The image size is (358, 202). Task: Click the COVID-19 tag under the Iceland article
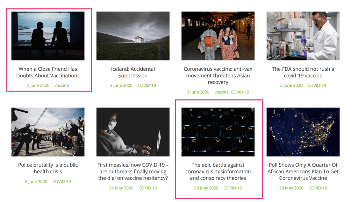[146, 85]
